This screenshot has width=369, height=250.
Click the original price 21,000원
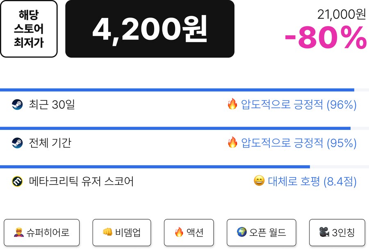tap(342, 14)
